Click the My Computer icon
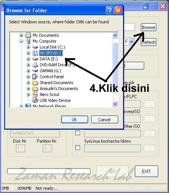Image resolution: width=169 pixels, height=193 pixels. (x=29, y=41)
